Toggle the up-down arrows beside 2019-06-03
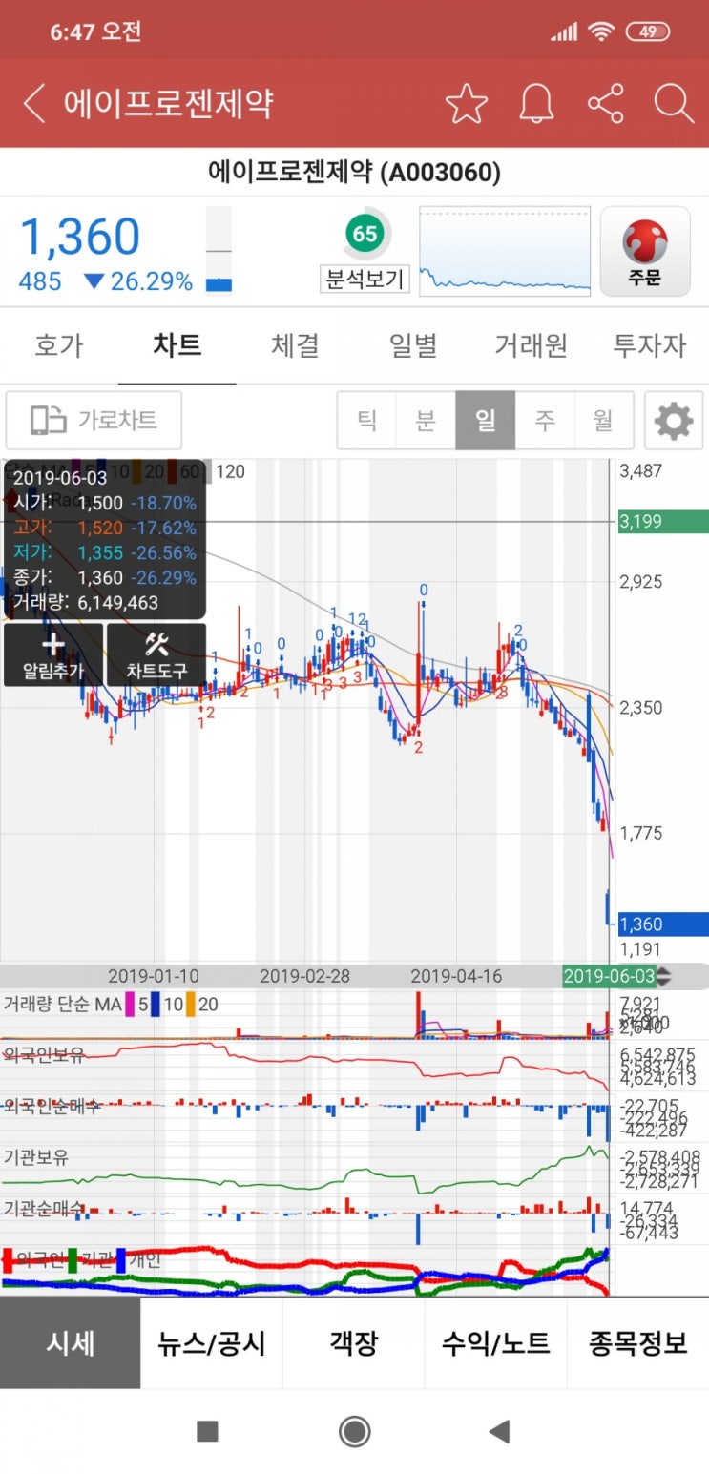 tap(663, 976)
